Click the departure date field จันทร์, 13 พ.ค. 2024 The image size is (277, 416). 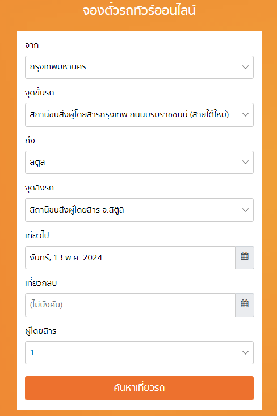[x=130, y=257]
